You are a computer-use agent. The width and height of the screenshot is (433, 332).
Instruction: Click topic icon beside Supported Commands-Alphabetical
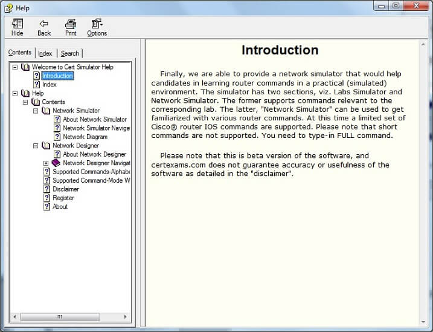(47, 172)
